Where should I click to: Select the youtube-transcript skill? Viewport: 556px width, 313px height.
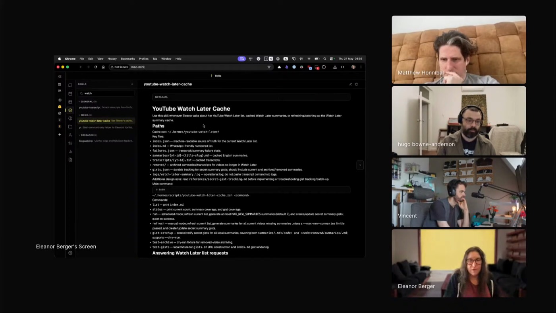pyautogui.click(x=106, y=107)
